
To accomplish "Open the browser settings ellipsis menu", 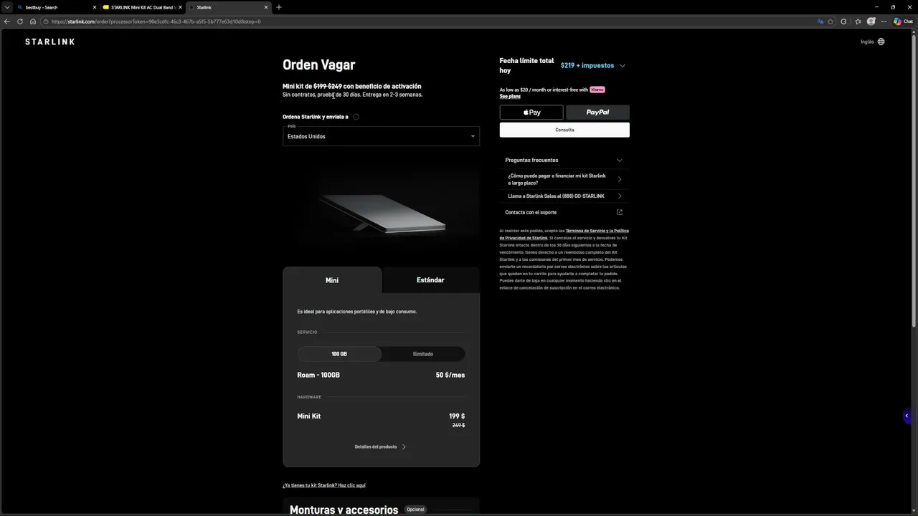I will (x=884, y=21).
